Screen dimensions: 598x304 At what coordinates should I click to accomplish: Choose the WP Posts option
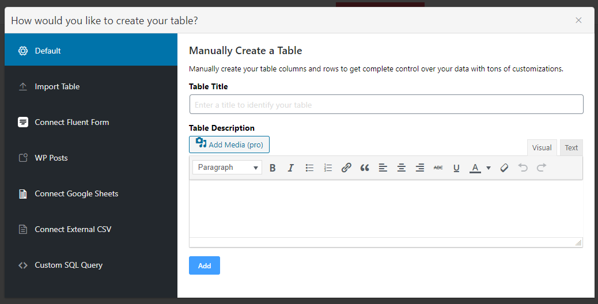91,158
